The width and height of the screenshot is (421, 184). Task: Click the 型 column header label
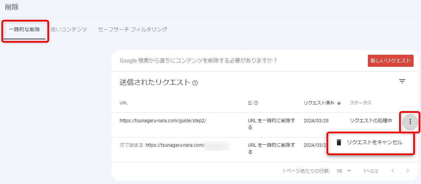250,103
